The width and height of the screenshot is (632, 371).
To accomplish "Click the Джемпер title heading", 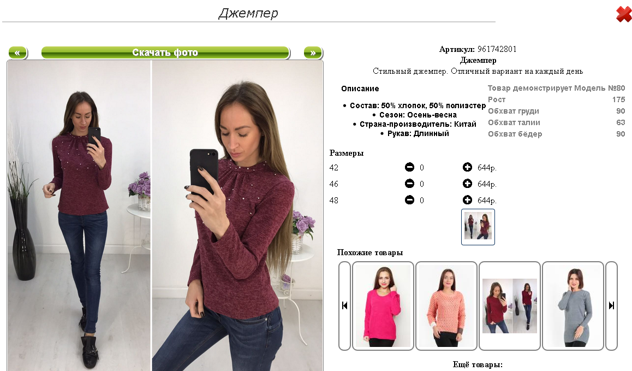I will [248, 13].
